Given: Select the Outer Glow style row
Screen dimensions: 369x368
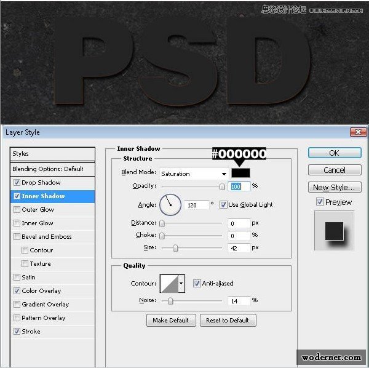Looking at the screenshot, I should pyautogui.click(x=52, y=210).
